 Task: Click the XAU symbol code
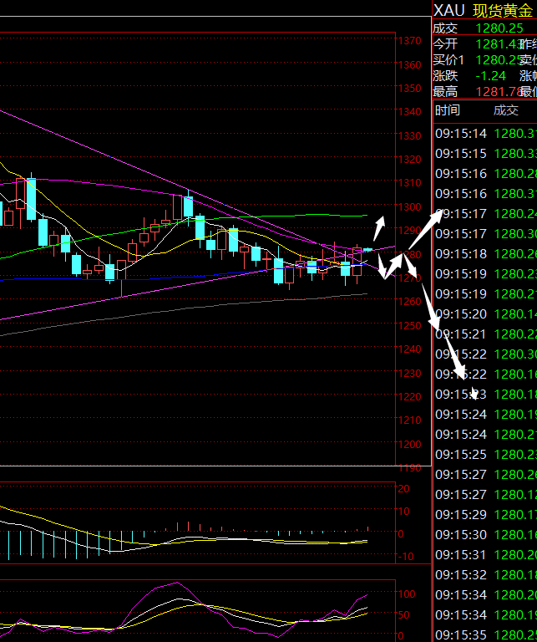point(448,10)
